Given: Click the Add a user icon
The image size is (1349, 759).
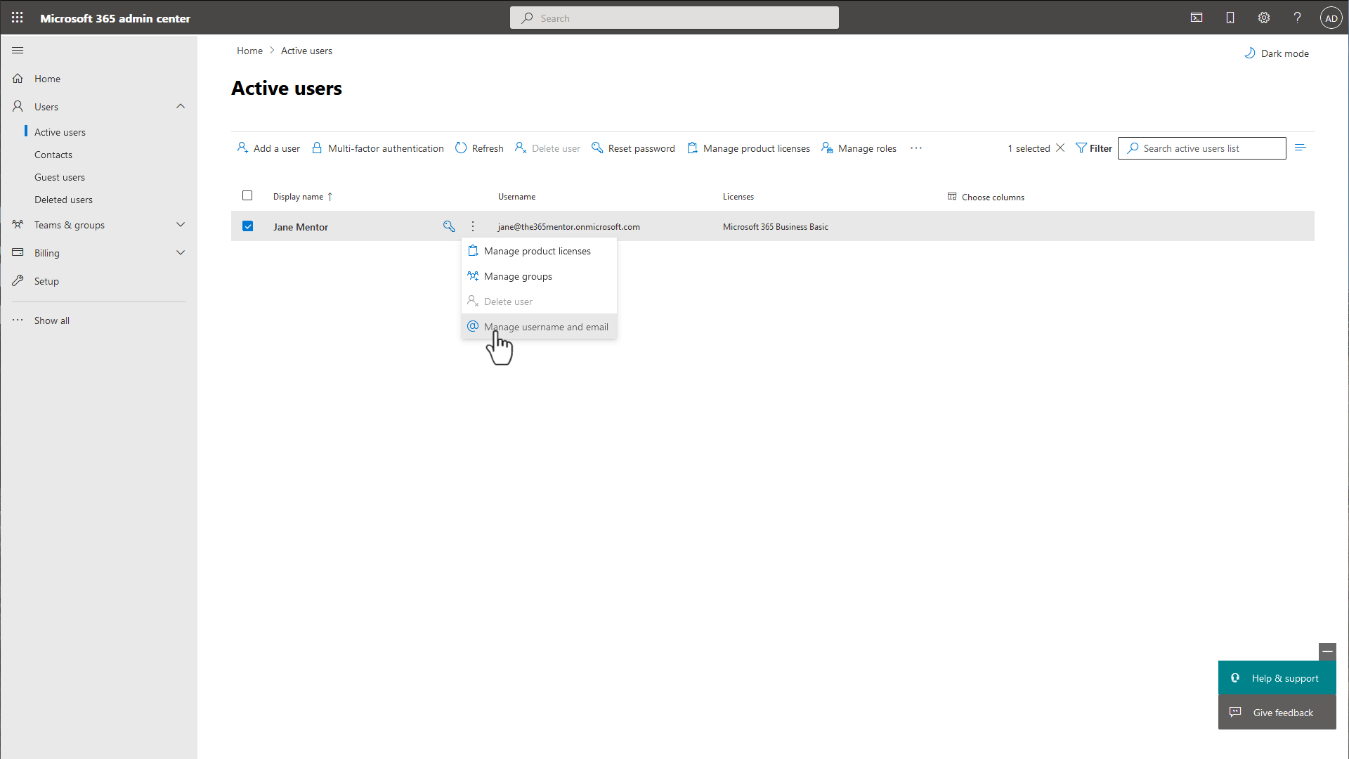Looking at the screenshot, I should tap(242, 148).
